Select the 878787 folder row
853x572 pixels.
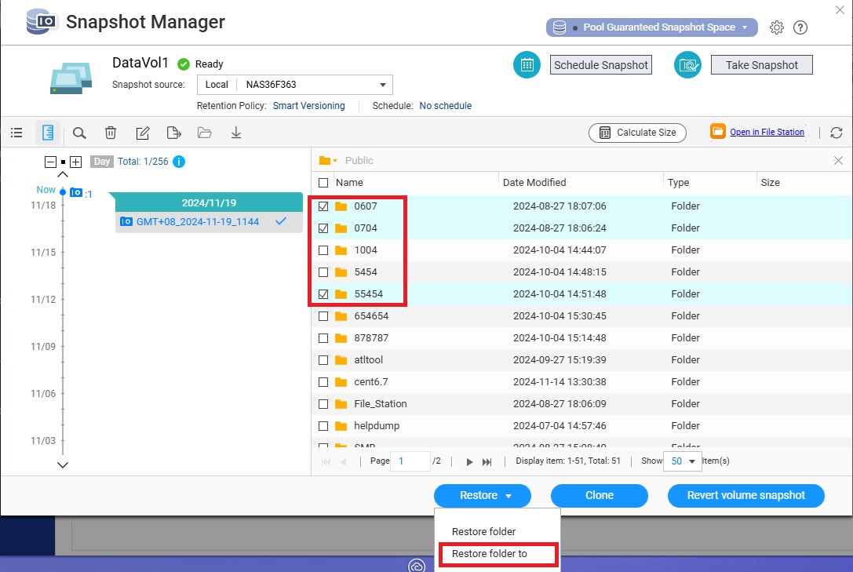tap(582, 337)
